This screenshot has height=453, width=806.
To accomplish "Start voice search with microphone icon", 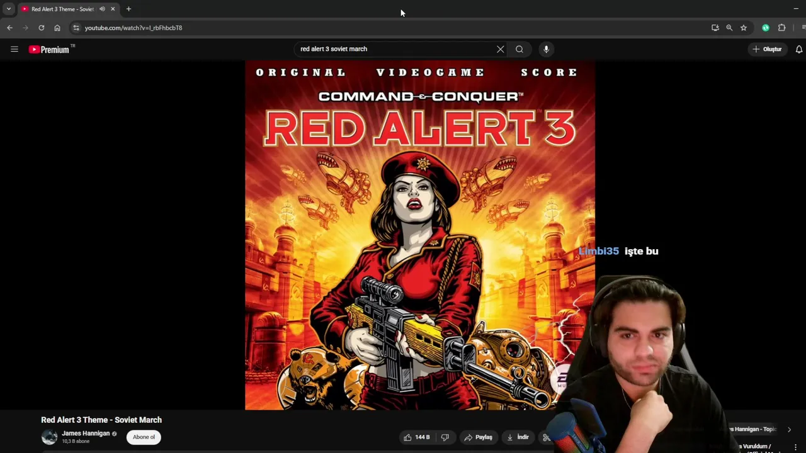I will pos(546,49).
